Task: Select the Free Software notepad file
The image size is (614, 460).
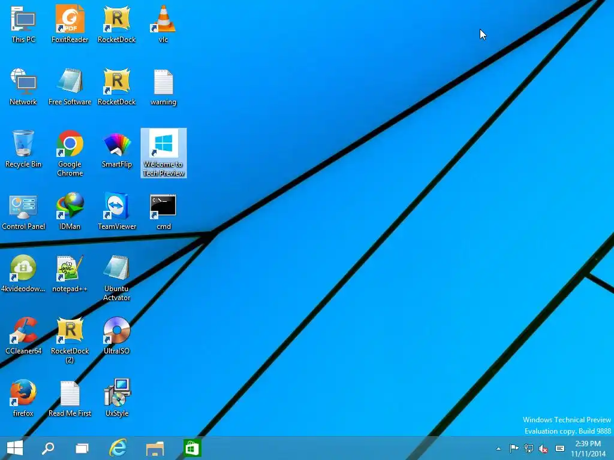Action: tap(70, 86)
